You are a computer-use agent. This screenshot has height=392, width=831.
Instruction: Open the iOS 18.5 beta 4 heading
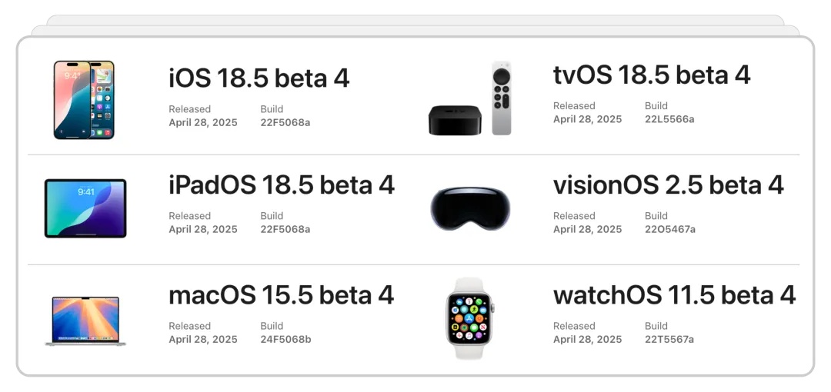tap(259, 78)
